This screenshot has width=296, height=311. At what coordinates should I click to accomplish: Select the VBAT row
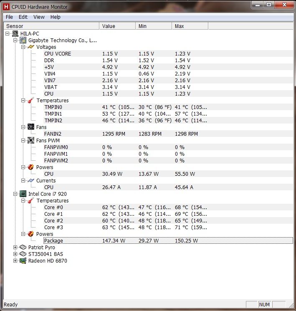[168, 87]
